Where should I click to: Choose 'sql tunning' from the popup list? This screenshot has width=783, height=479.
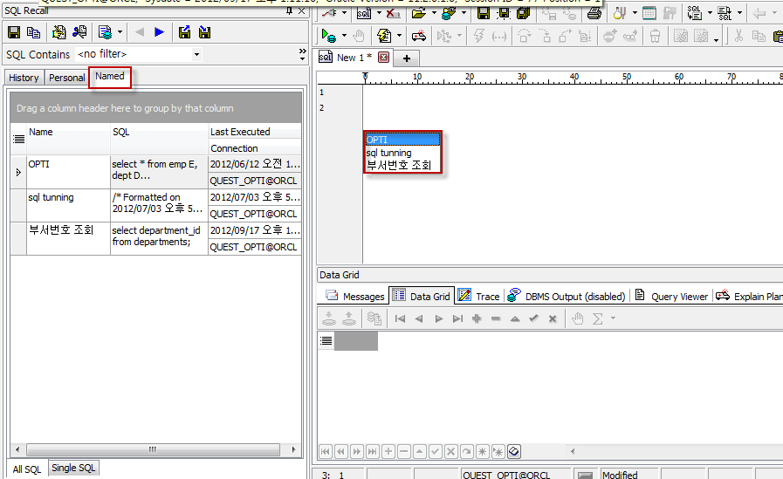[x=388, y=153]
